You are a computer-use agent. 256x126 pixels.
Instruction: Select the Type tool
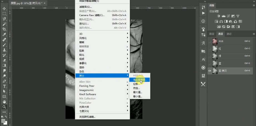(x=4, y=86)
